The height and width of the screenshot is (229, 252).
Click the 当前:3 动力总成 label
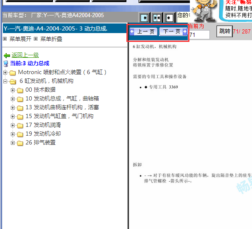[x=30, y=63]
